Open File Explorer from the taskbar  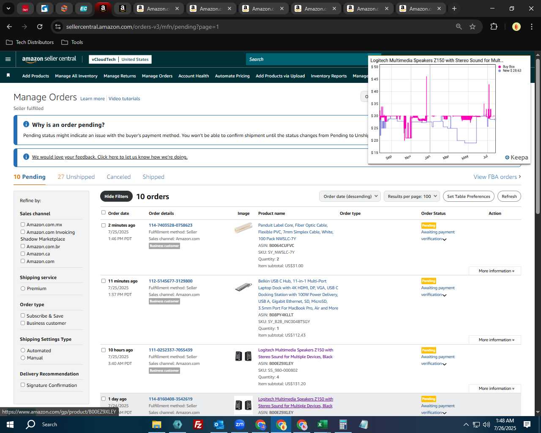click(x=157, y=425)
